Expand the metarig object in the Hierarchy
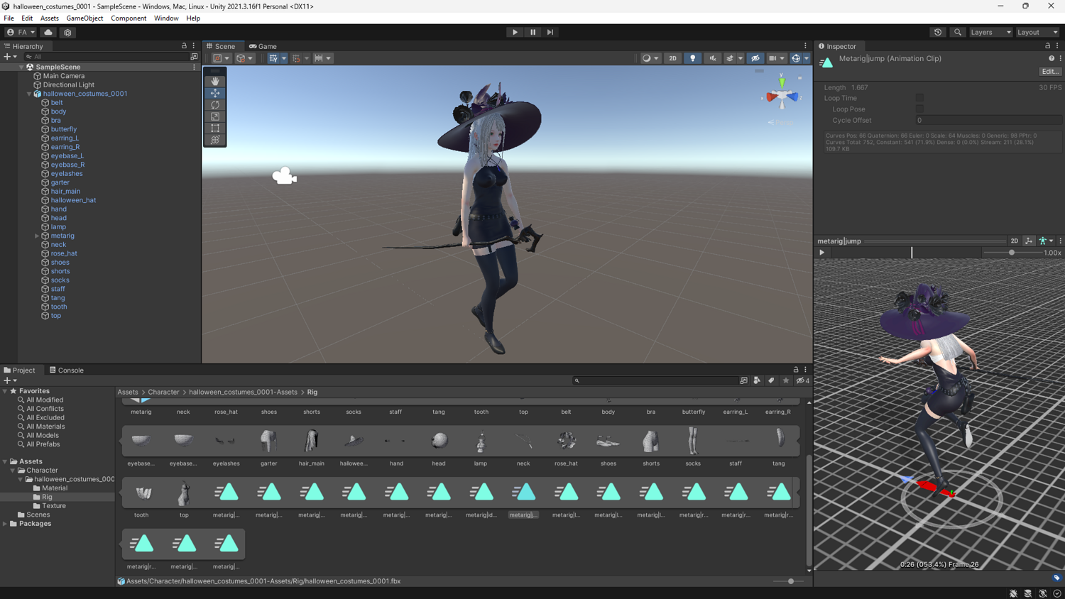The height and width of the screenshot is (599, 1065). coord(36,236)
